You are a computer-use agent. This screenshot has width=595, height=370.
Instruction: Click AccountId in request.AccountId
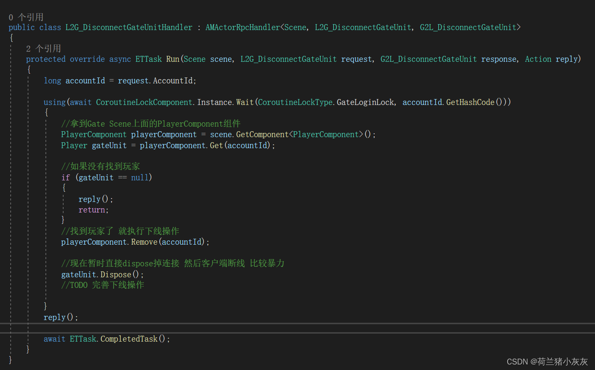click(x=173, y=81)
